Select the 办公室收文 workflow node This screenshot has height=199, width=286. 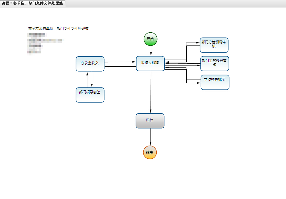pos(90,64)
